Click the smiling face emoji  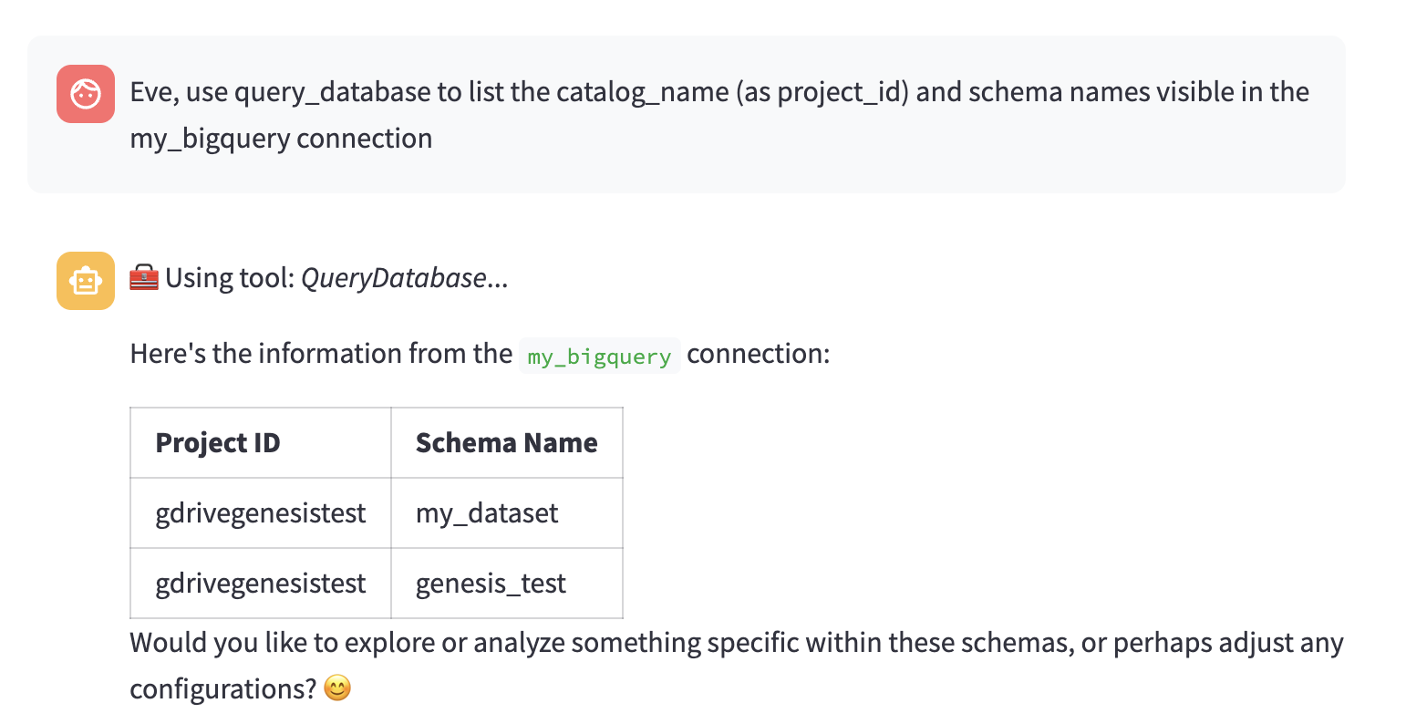pyautogui.click(x=337, y=688)
